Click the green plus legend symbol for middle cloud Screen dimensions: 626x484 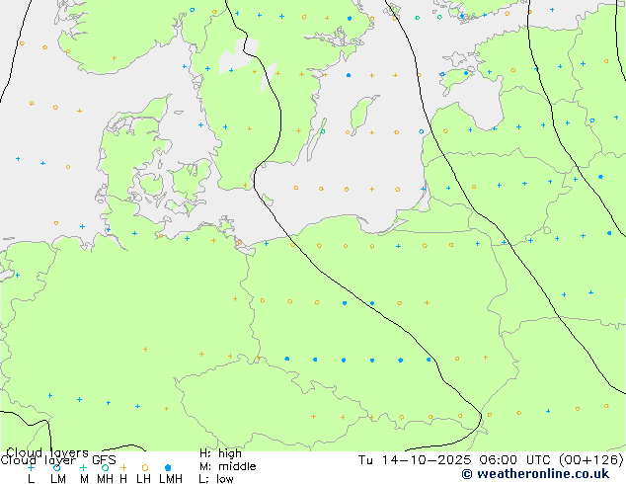coord(83,467)
